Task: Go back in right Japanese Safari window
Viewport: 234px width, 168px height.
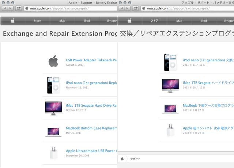Action: click(x=122, y=8)
